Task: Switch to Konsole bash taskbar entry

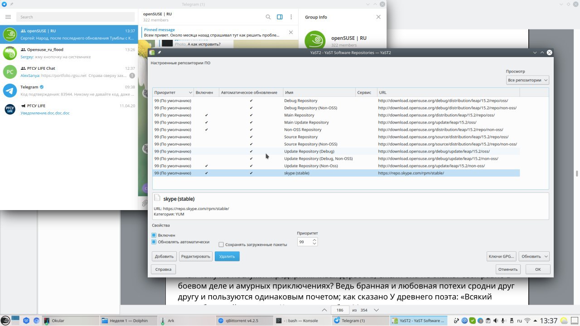Action: (303, 321)
